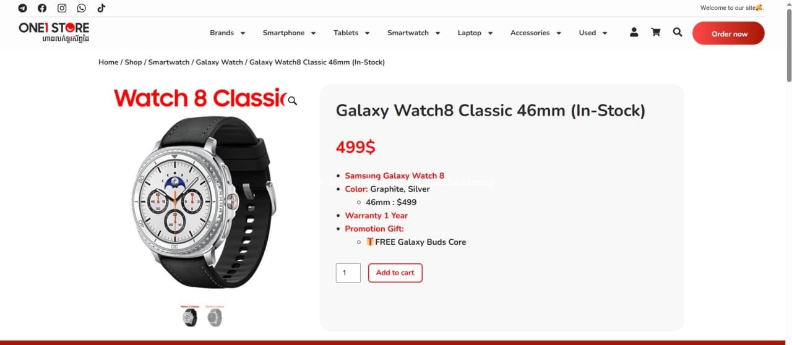Select the silver watch thumbnail
The height and width of the screenshot is (345, 792).
[x=214, y=316]
